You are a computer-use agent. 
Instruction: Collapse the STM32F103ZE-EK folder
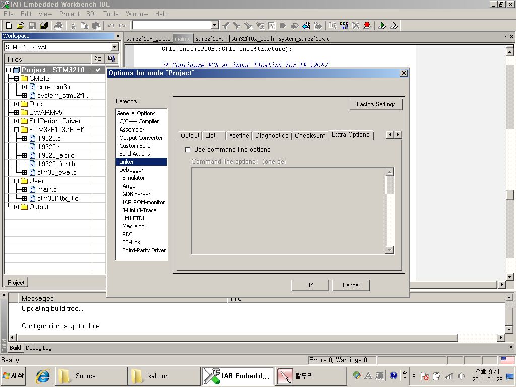click(17, 130)
